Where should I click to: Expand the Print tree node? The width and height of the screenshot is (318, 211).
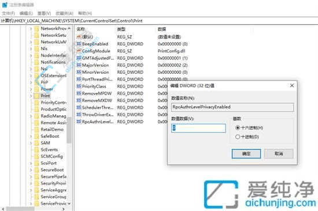tap(31, 96)
